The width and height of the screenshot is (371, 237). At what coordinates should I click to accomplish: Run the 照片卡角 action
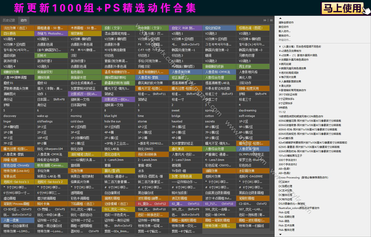(51, 204)
